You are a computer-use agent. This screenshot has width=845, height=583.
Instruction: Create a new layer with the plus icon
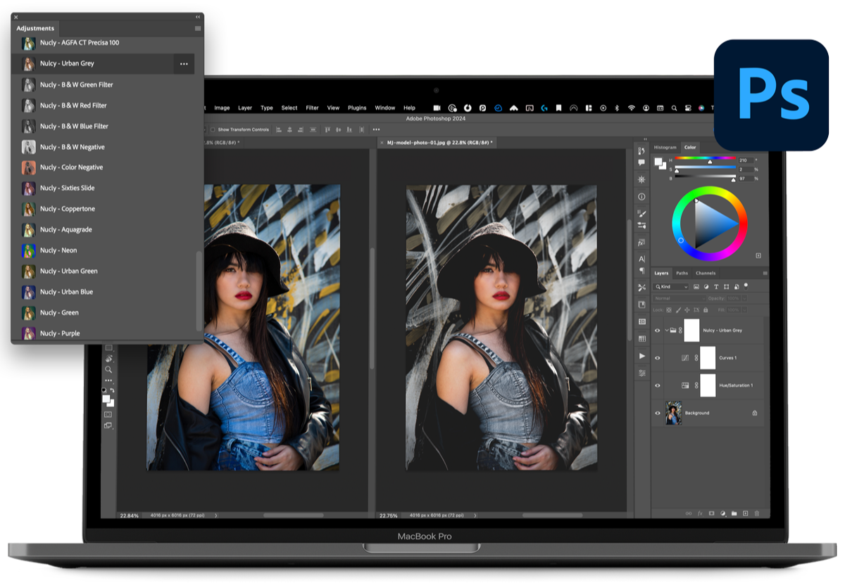click(745, 513)
